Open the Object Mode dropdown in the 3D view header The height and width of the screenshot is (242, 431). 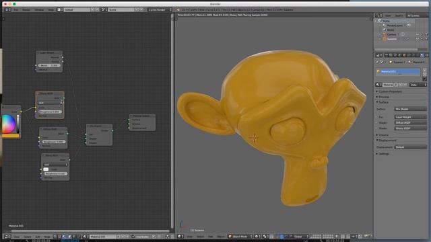pos(240,237)
